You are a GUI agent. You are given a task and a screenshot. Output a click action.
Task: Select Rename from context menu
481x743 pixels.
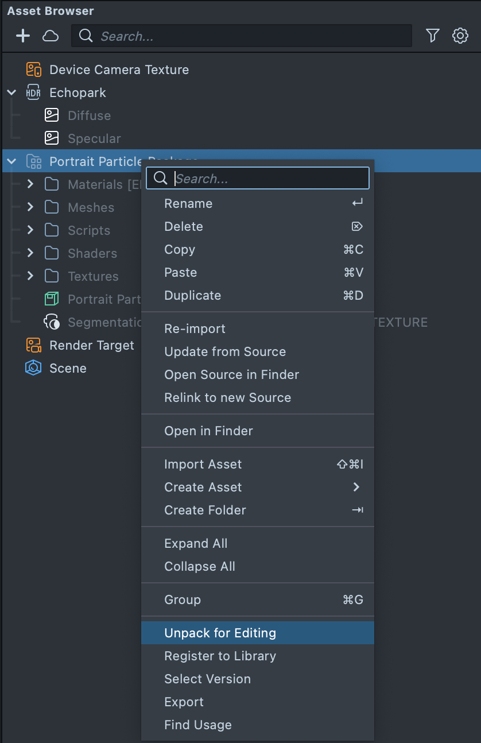(188, 204)
